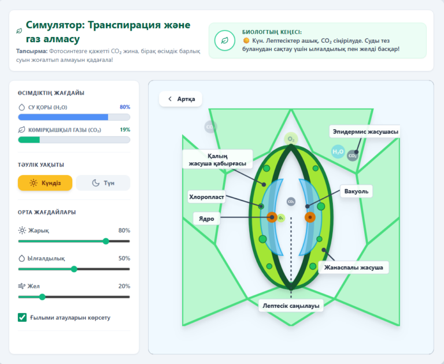This screenshot has width=444, height=364.
Task: Click the blue water reserve progress bar
Action: click(x=74, y=117)
